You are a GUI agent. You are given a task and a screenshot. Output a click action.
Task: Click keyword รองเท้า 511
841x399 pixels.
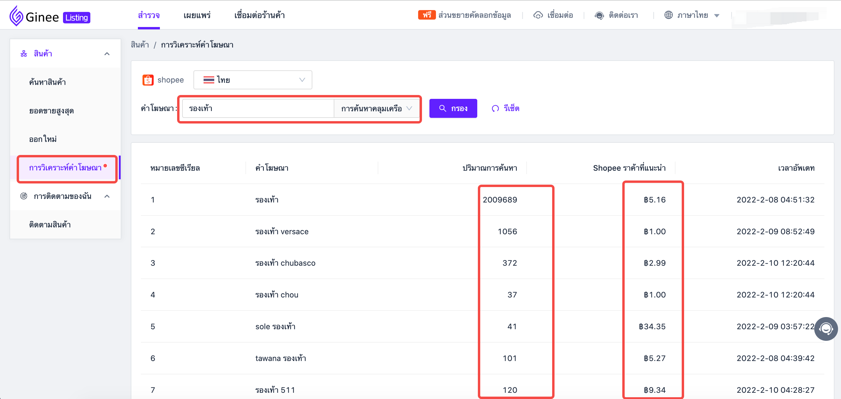pos(275,390)
